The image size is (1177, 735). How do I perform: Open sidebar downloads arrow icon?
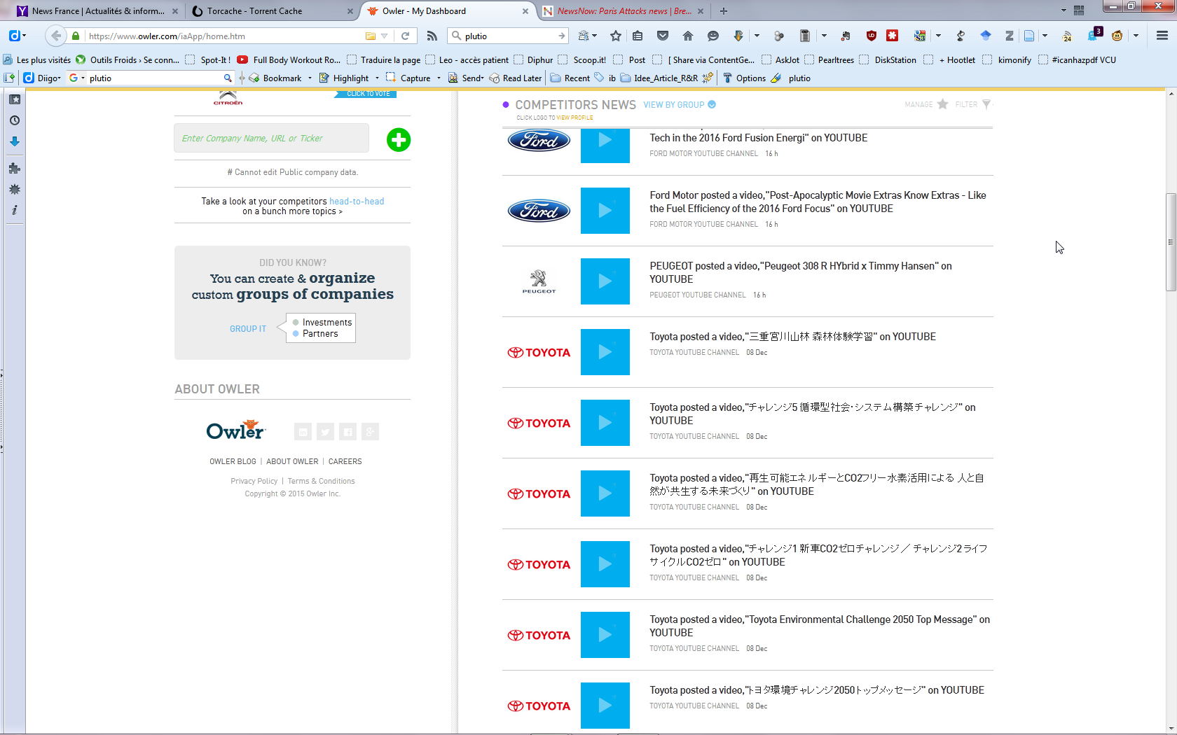(15, 141)
